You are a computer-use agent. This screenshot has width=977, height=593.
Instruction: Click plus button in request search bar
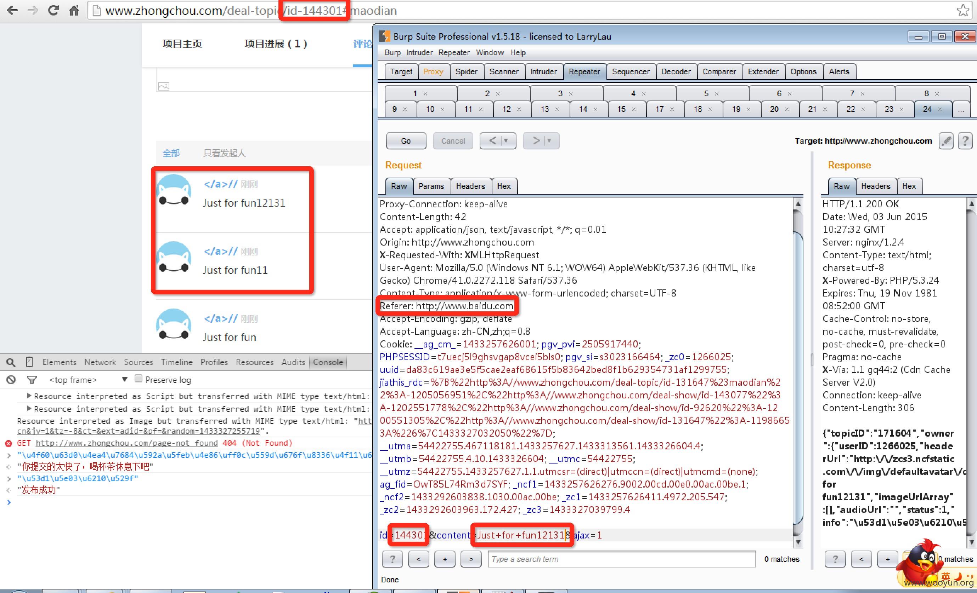click(x=445, y=559)
